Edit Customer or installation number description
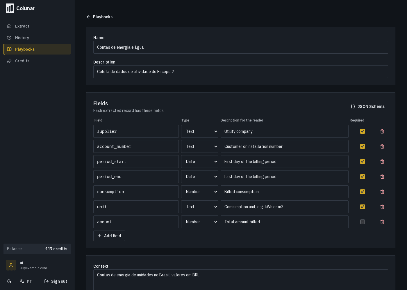This screenshot has width=407, height=290. pyautogui.click(x=285, y=146)
